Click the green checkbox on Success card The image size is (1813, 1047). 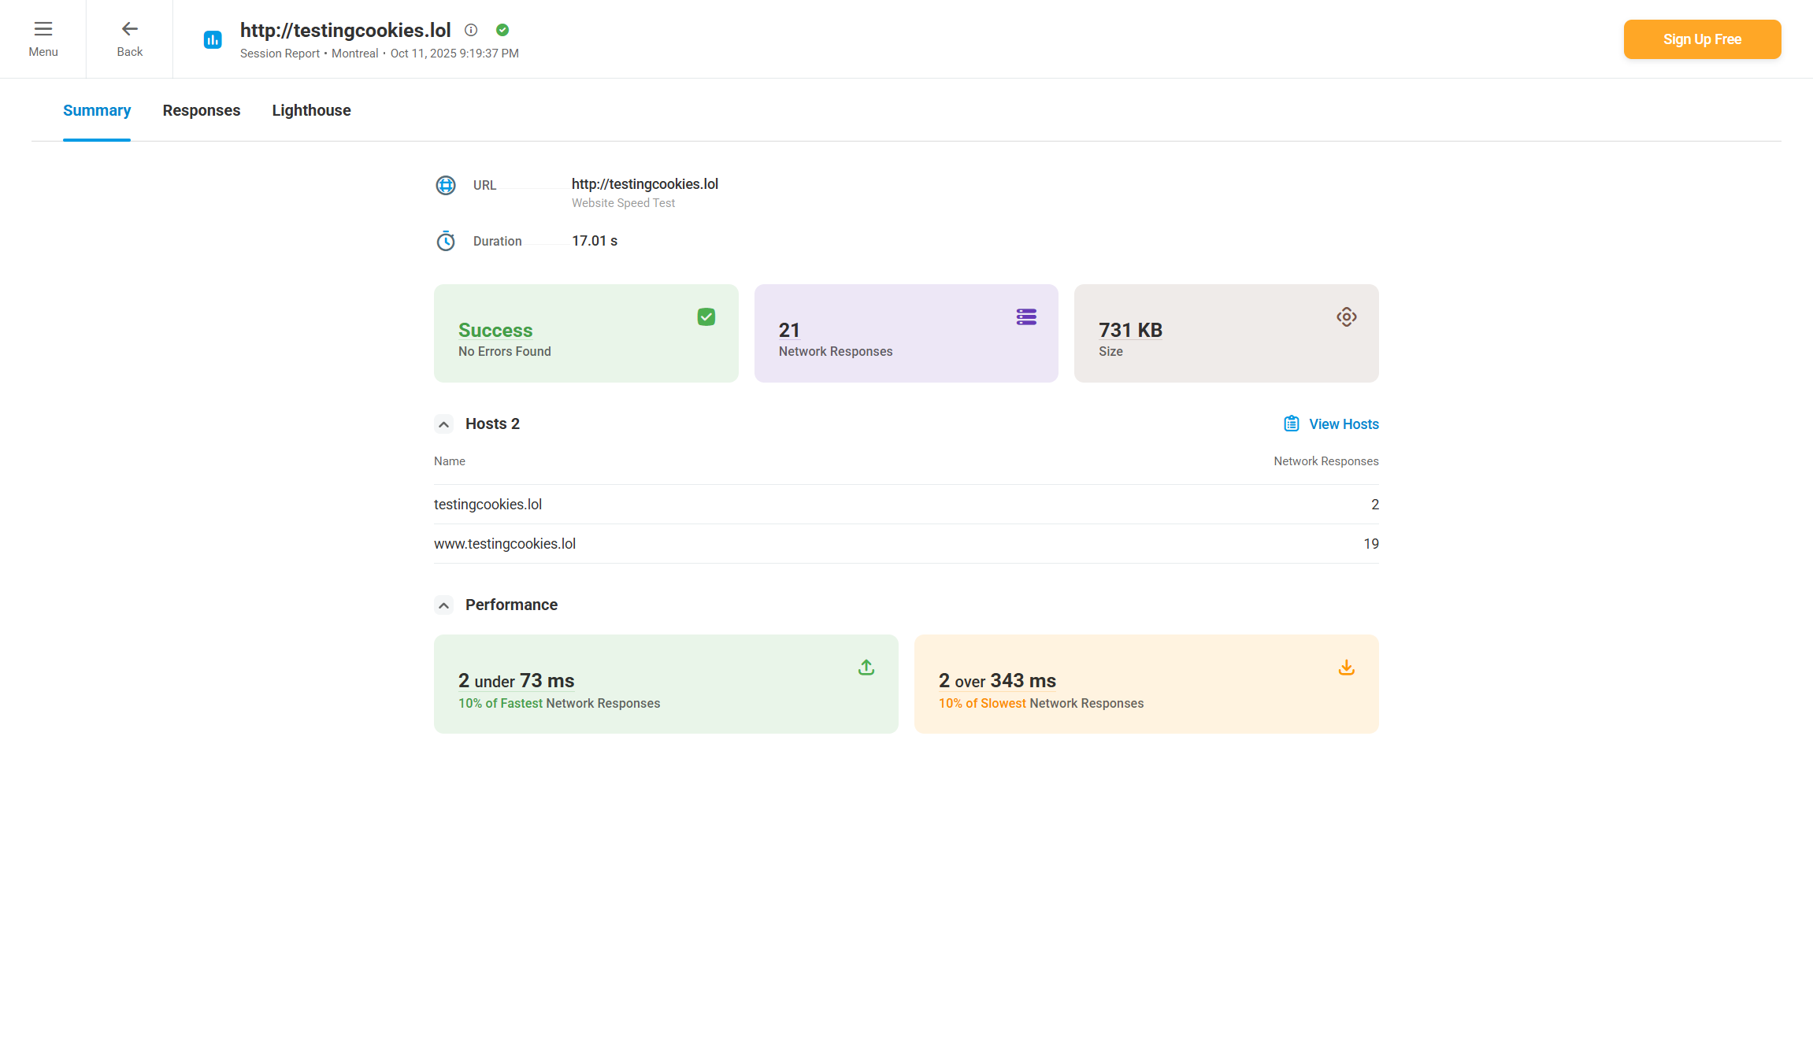706,317
